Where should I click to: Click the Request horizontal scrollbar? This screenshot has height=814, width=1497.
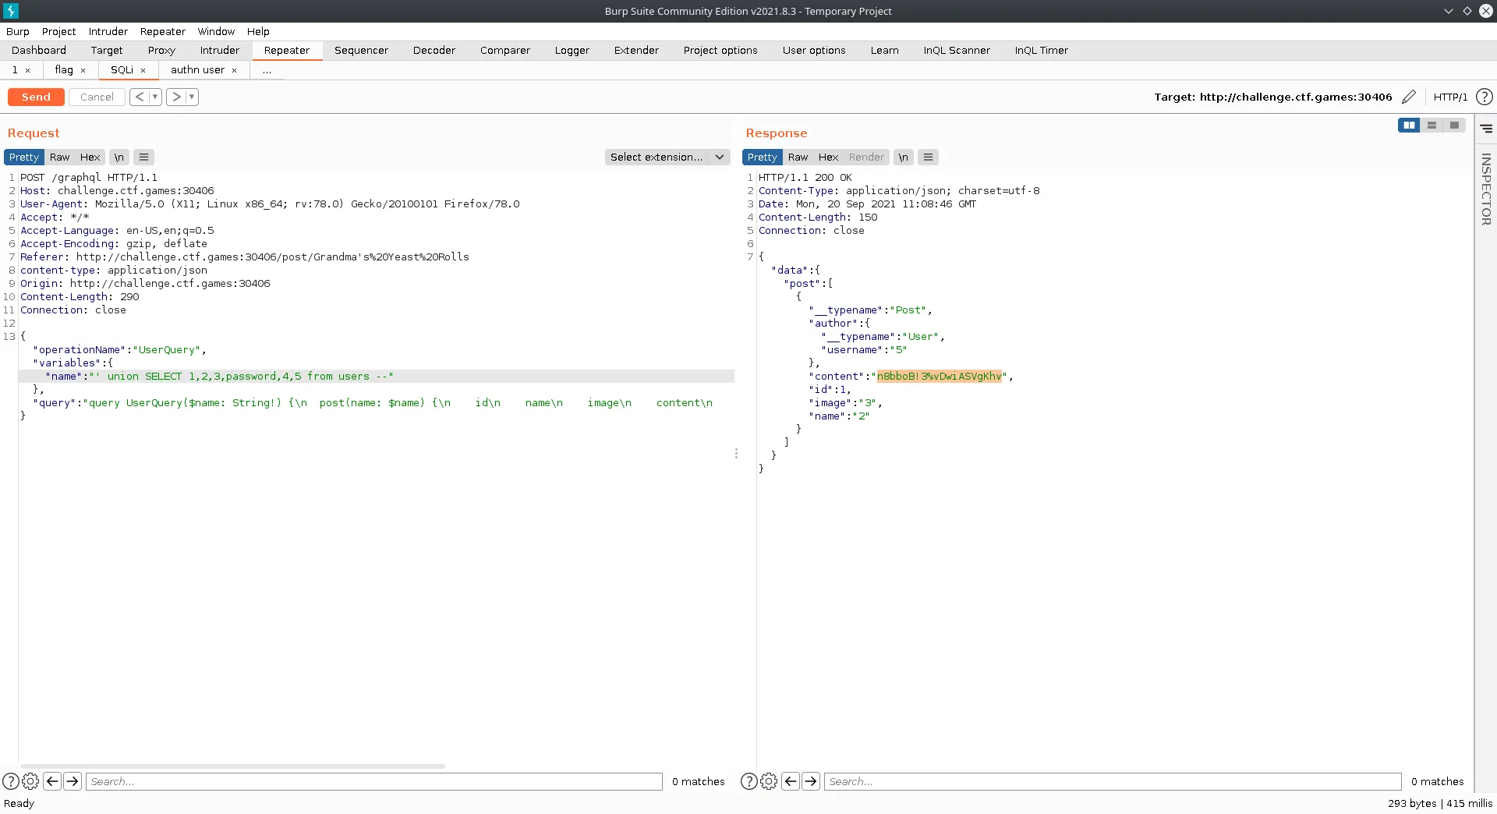[232, 766]
